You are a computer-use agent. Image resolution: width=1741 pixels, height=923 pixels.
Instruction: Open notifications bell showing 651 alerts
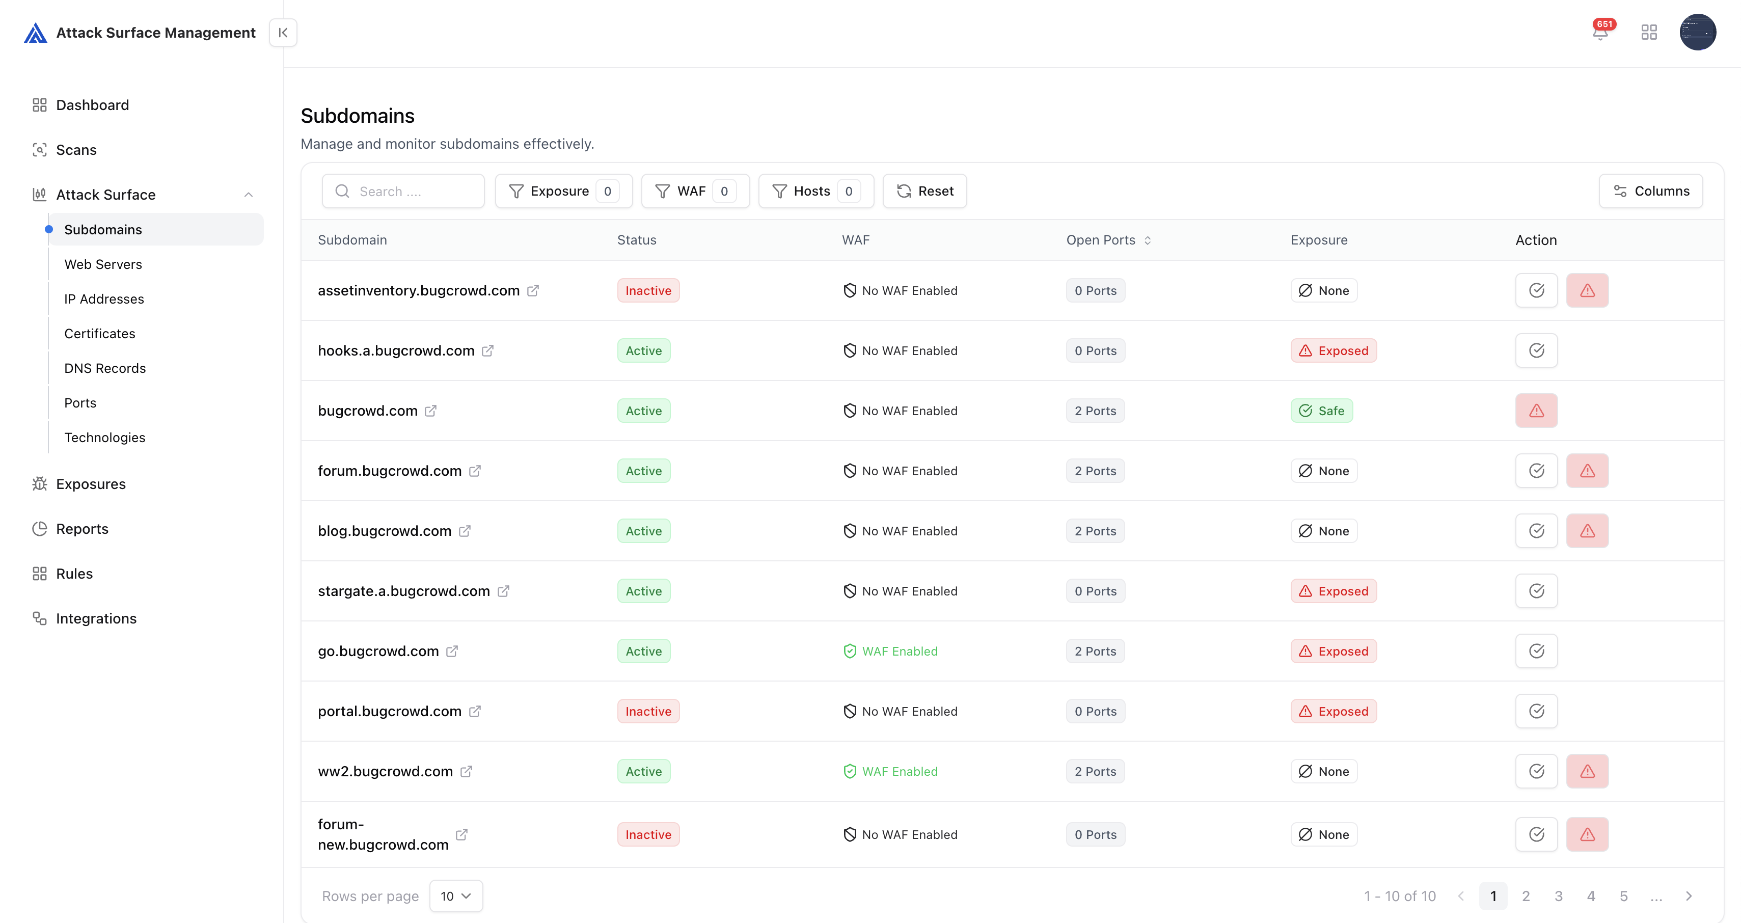tap(1600, 32)
